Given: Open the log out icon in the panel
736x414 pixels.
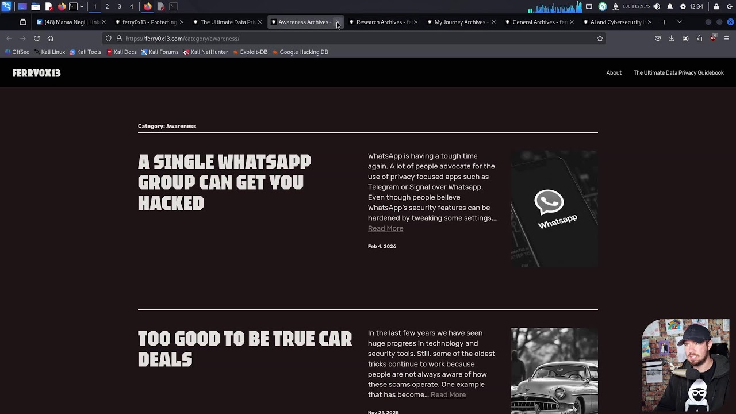Looking at the screenshot, I should [730, 6].
